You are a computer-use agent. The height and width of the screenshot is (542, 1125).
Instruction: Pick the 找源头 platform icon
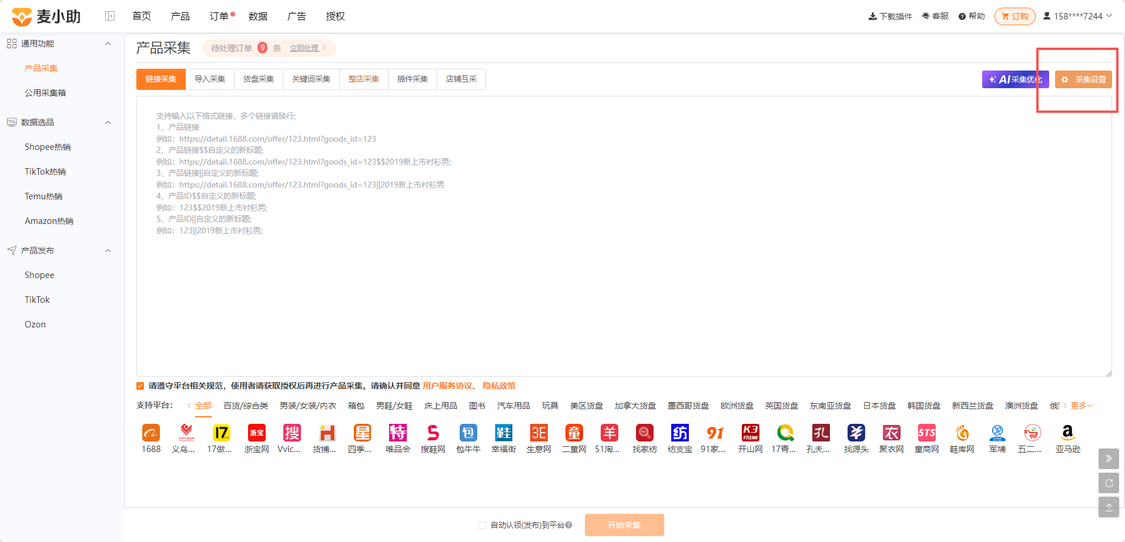click(x=856, y=433)
